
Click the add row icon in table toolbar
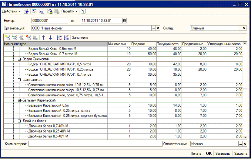tap(8, 38)
